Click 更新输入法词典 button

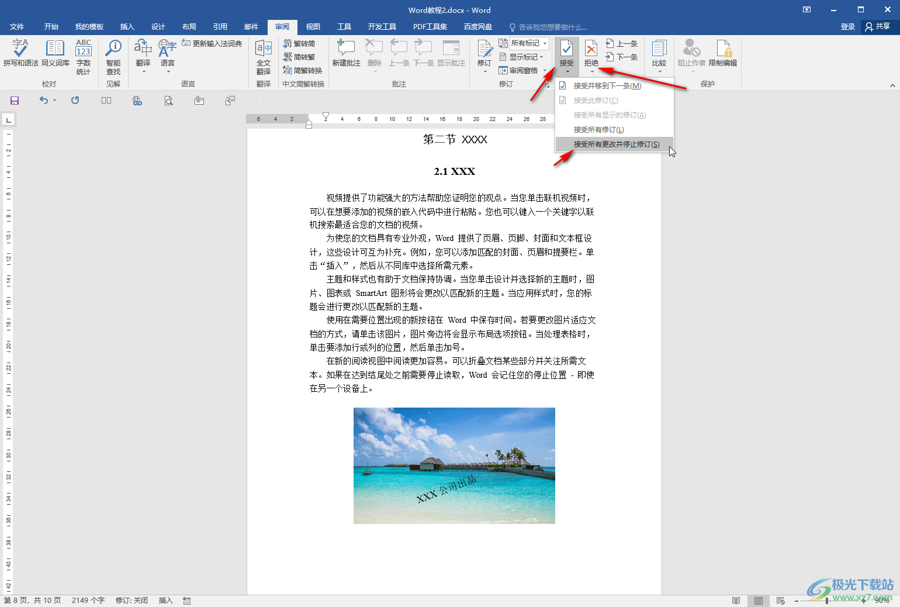212,43
